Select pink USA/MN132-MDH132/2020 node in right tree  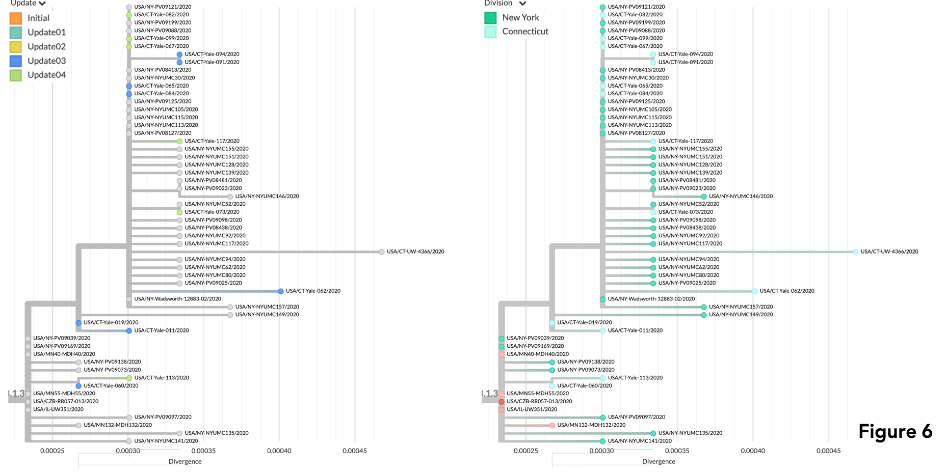[x=552, y=425]
